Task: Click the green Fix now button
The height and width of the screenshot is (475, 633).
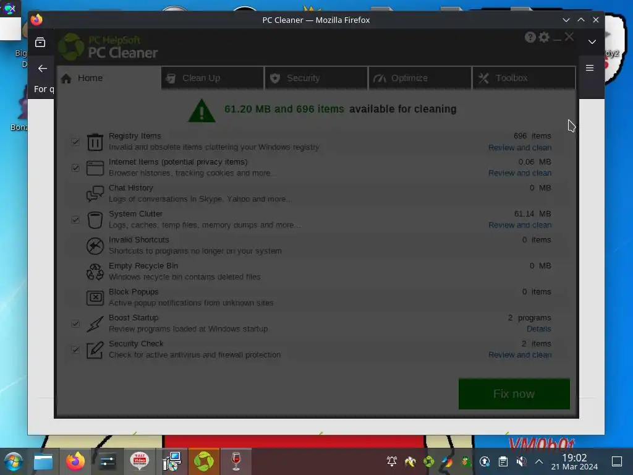Action: [x=514, y=394]
